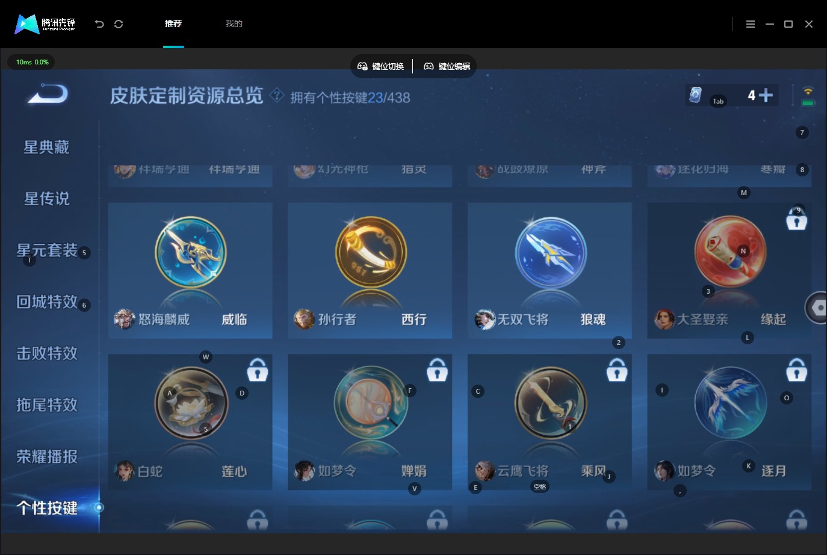827x555 pixels.
Task: Select the 如梦令 逐月 phoenix button icon
Action: [x=730, y=403]
